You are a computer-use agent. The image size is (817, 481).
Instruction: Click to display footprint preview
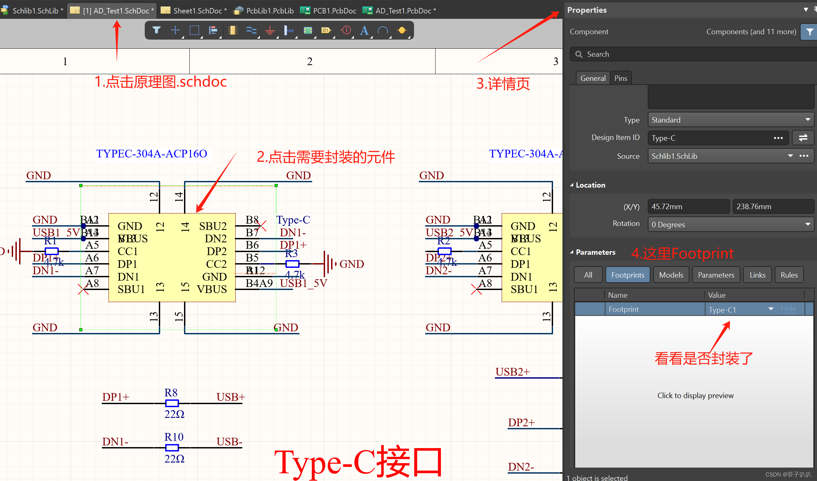point(695,395)
